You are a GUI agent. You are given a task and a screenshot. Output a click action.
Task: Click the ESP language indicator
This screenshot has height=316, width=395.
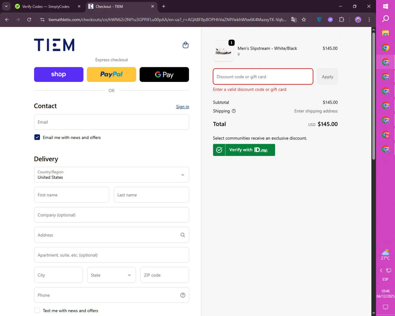coord(386,279)
